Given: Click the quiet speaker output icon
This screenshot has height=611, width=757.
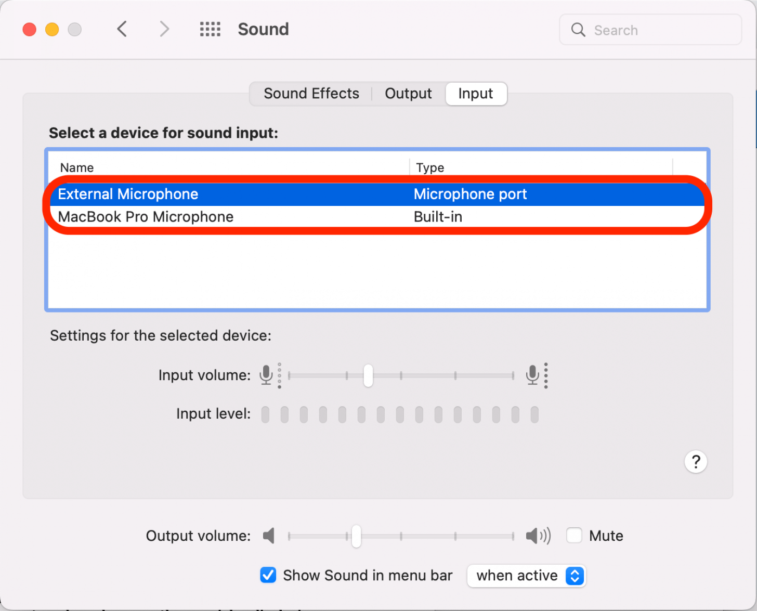Looking at the screenshot, I should [269, 536].
